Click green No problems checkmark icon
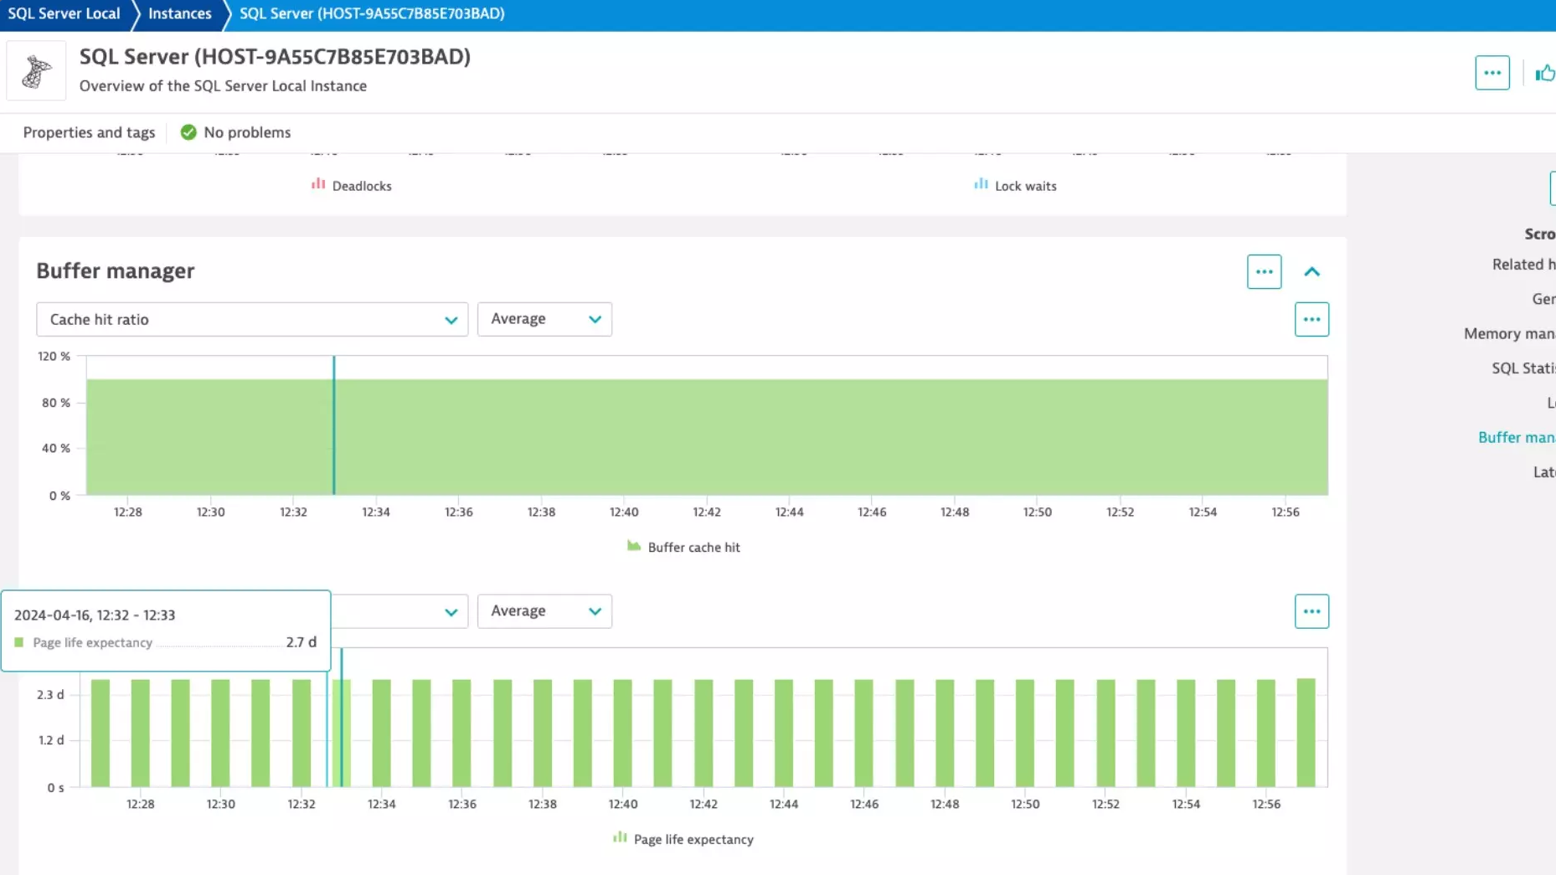 (x=188, y=132)
